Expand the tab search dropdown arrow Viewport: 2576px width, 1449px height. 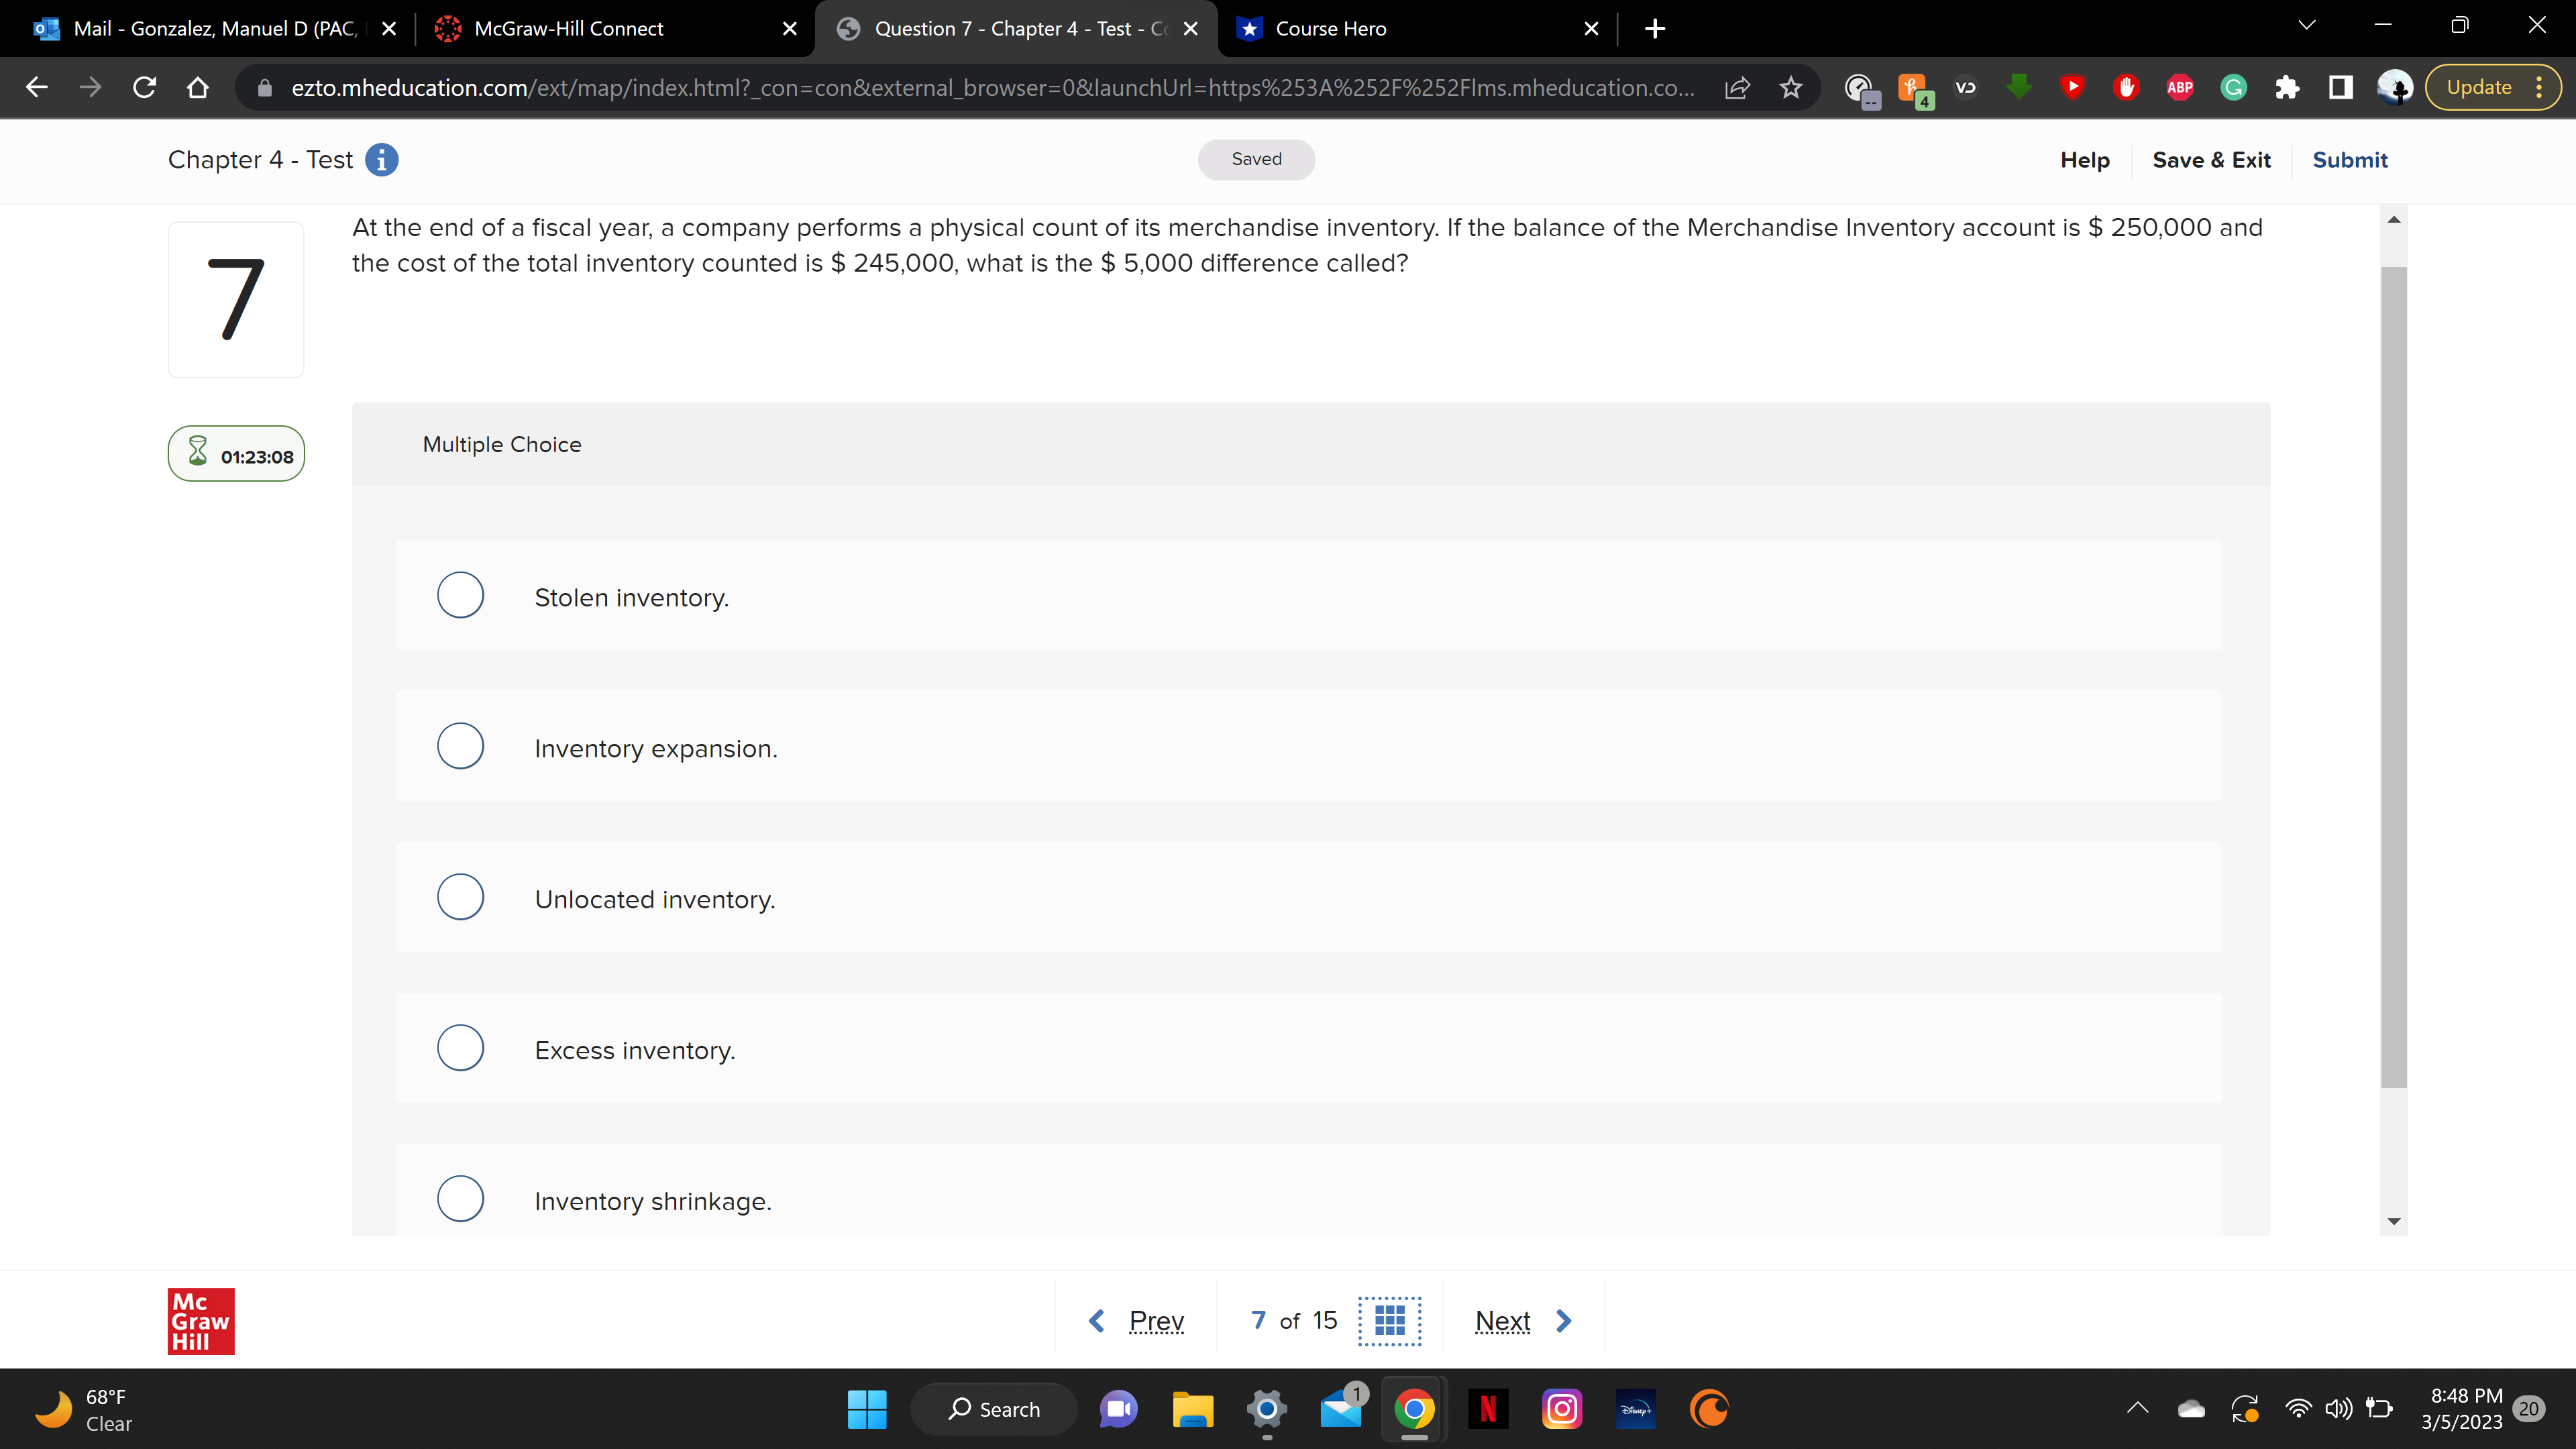[x=2305, y=25]
